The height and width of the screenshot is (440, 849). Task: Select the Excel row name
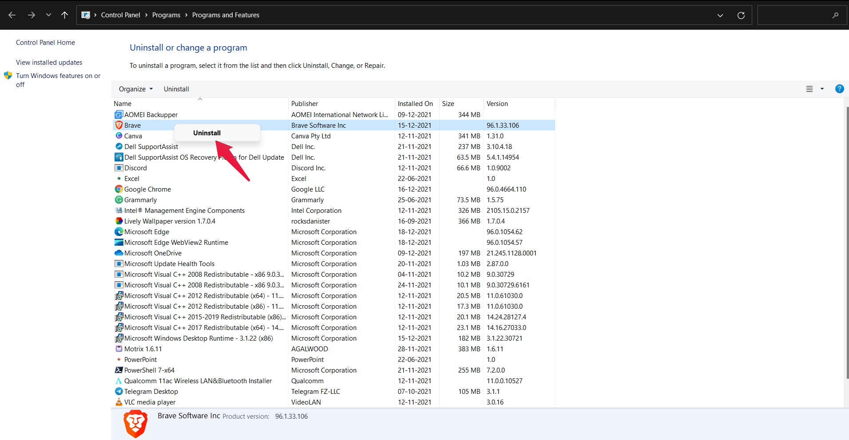point(131,179)
